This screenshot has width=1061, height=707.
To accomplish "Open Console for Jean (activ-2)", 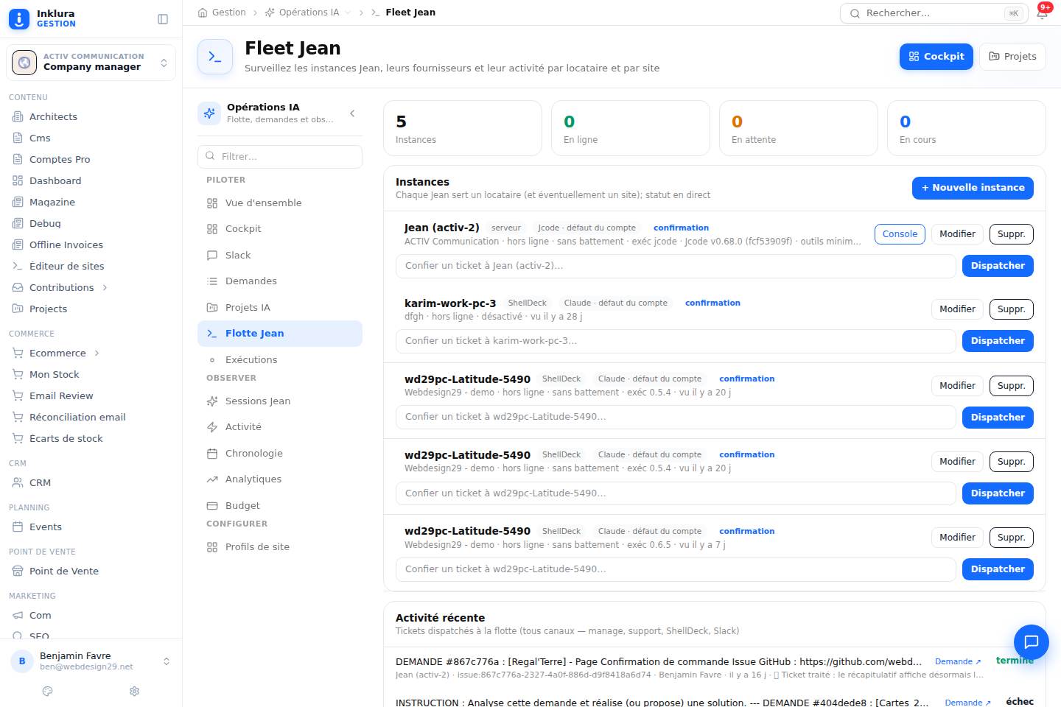I will [900, 234].
